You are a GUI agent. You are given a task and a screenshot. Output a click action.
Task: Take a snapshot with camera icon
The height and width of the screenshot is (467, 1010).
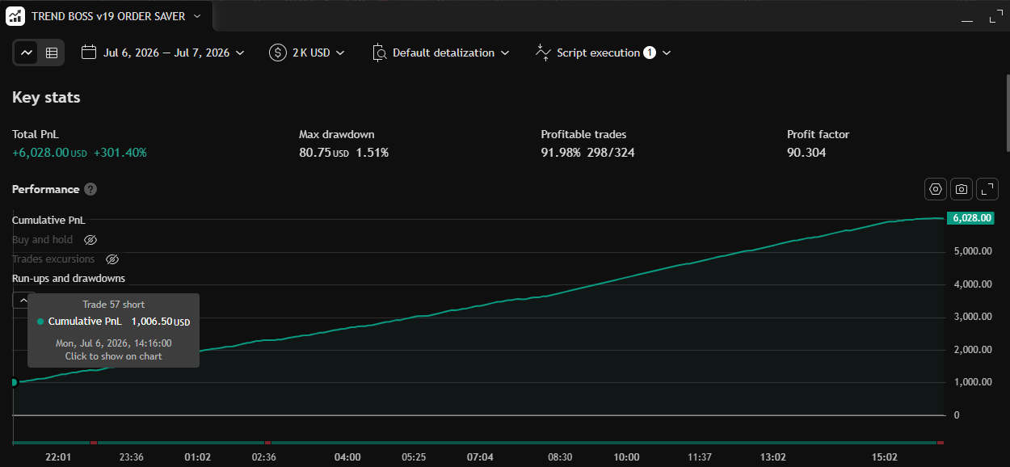tap(962, 189)
